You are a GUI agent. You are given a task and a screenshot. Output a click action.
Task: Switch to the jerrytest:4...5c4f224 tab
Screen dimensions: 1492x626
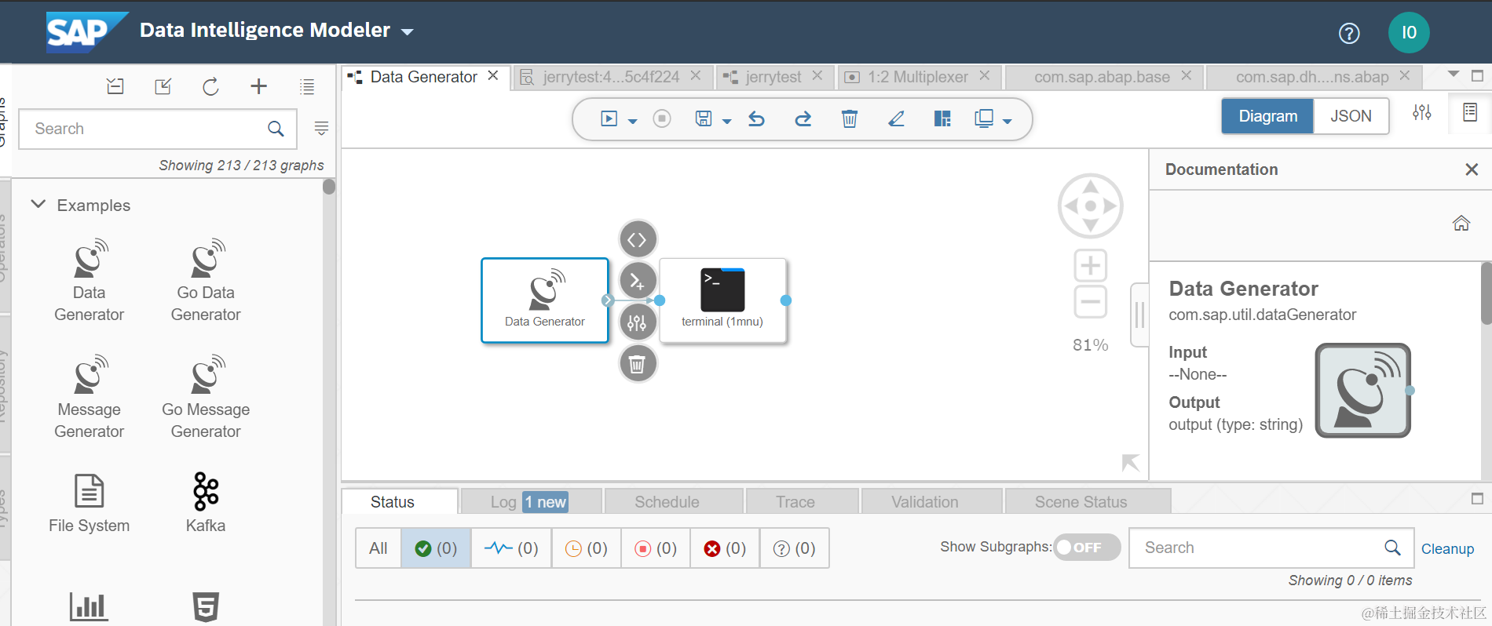(611, 77)
